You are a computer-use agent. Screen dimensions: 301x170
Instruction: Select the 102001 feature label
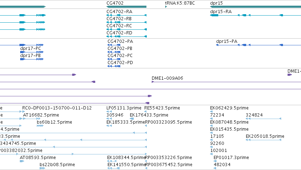pos(219,151)
